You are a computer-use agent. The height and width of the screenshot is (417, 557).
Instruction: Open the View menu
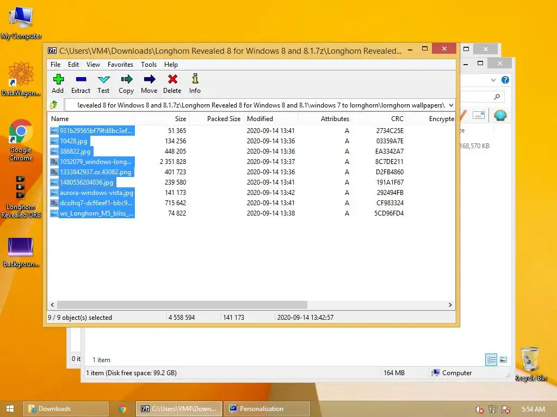click(93, 65)
